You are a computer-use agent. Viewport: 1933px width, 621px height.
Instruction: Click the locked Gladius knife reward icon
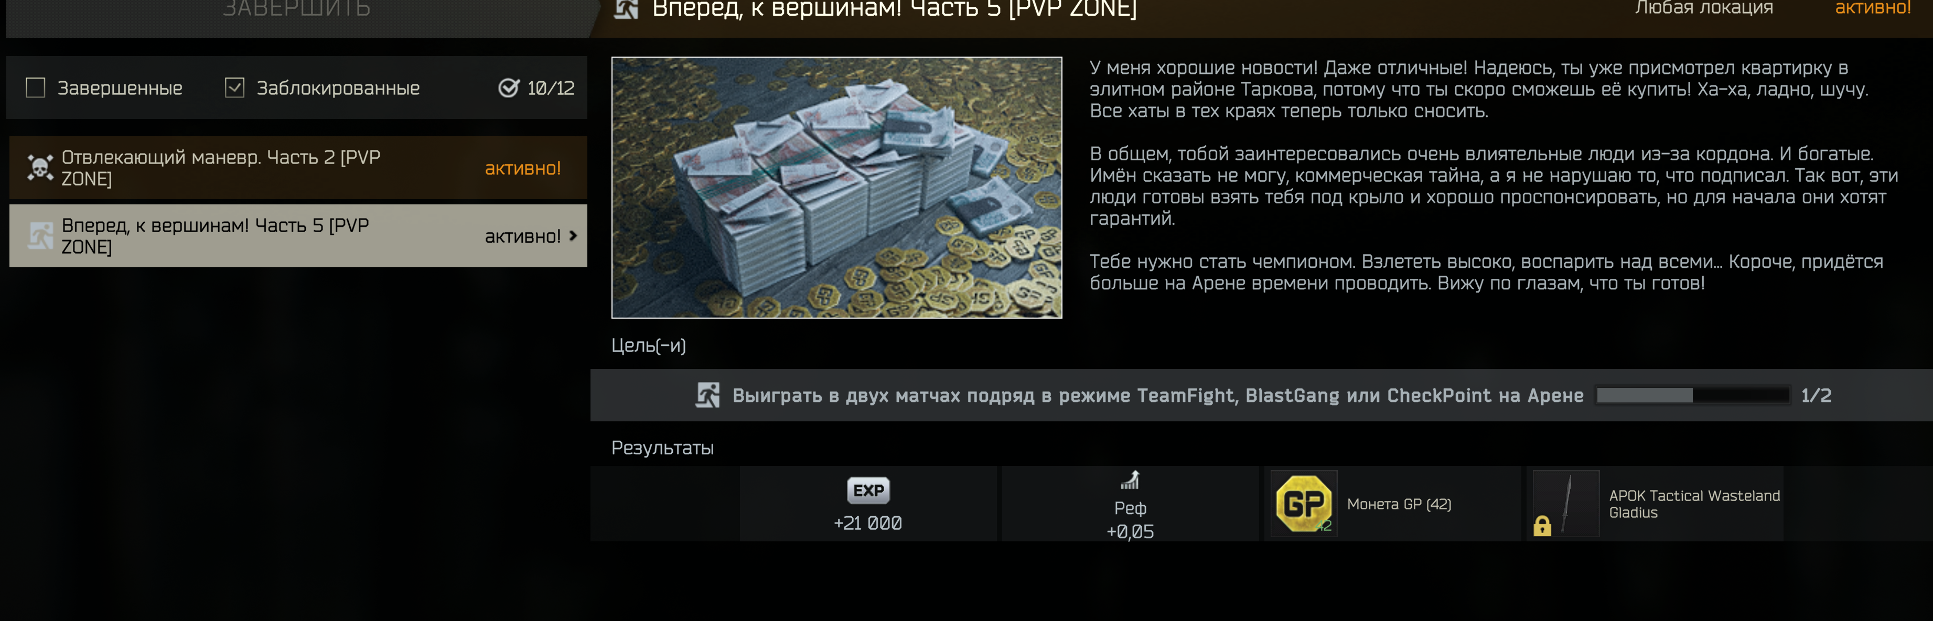point(1566,503)
